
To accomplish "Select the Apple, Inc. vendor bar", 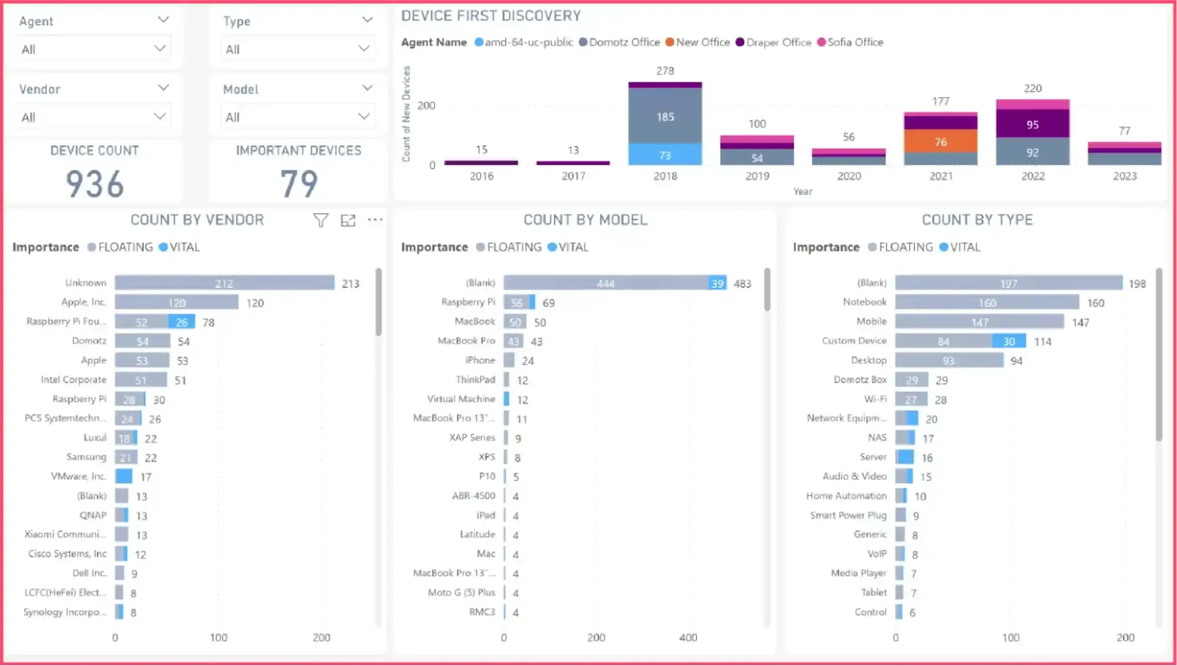I will click(x=176, y=303).
